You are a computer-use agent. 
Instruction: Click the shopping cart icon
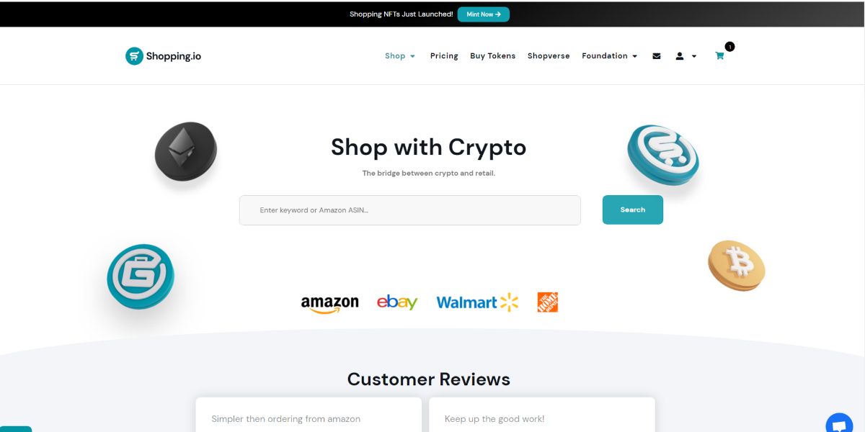coord(719,55)
